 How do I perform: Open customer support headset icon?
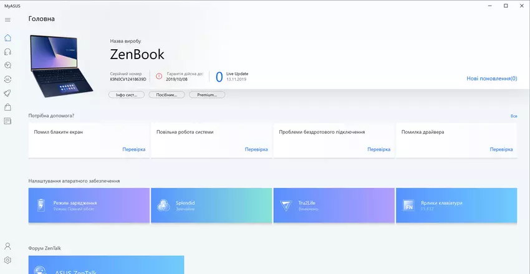coord(7,51)
